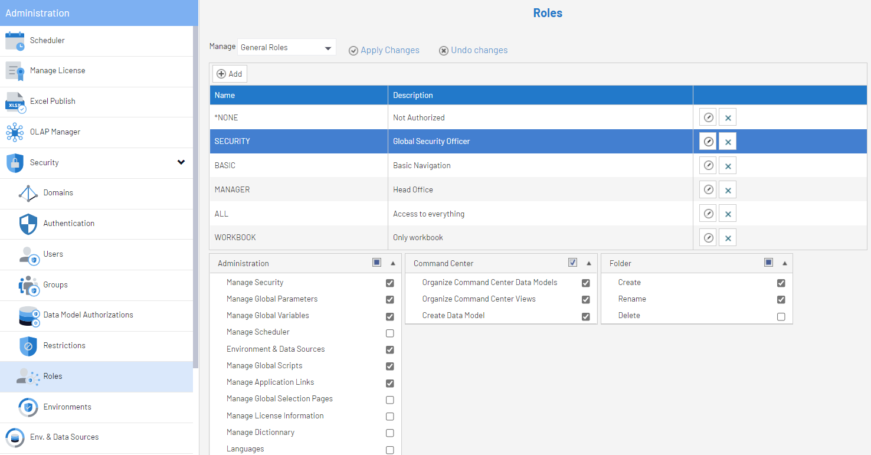Click the edit icon for BASIC role
The height and width of the screenshot is (455, 871).
click(x=709, y=166)
